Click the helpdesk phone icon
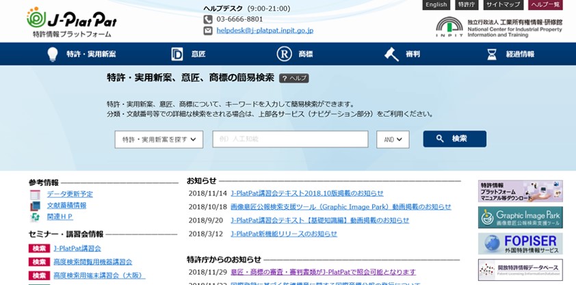Viewport: 576px width, 285px height. coord(208,19)
